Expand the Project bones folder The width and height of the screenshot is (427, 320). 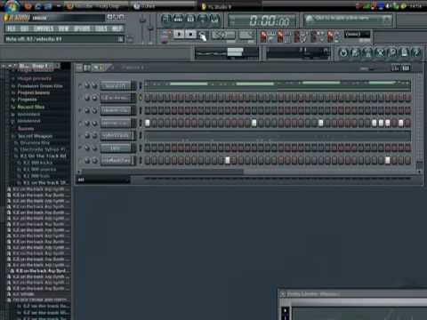pyautogui.click(x=34, y=92)
